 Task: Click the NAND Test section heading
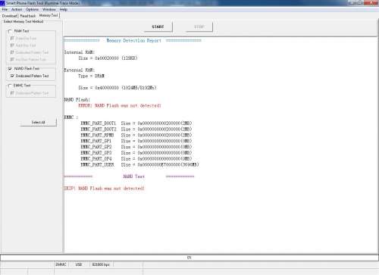tap(133, 177)
